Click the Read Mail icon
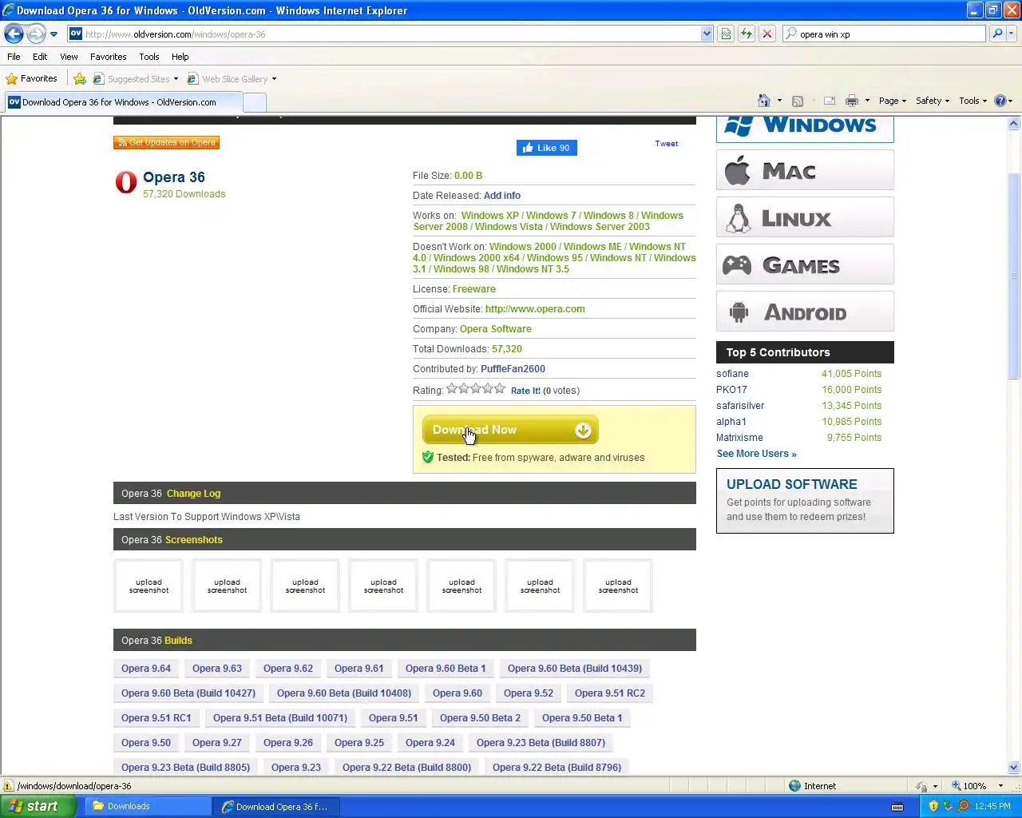Viewport: 1022px width, 818px height. tap(830, 101)
